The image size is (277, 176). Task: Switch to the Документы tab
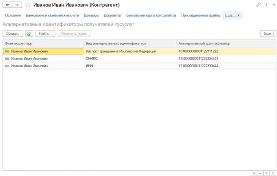(113, 16)
